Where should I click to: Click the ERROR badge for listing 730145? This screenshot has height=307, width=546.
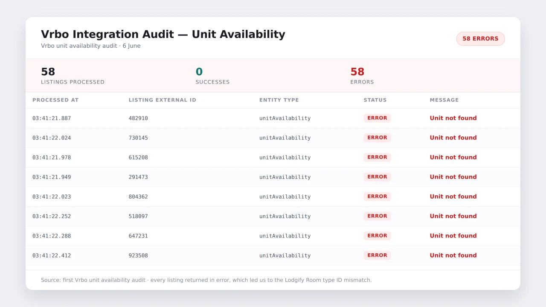coord(377,138)
